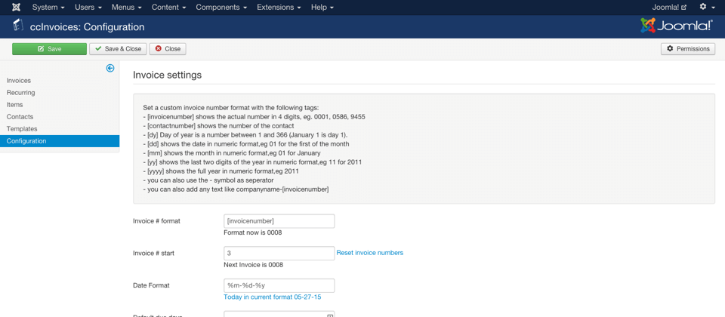
Task: Open the Joomla! external site link
Action: [669, 8]
